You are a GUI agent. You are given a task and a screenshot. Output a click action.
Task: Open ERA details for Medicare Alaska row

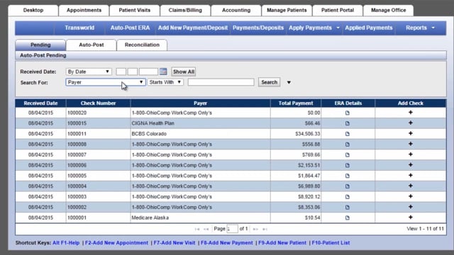coord(348,217)
